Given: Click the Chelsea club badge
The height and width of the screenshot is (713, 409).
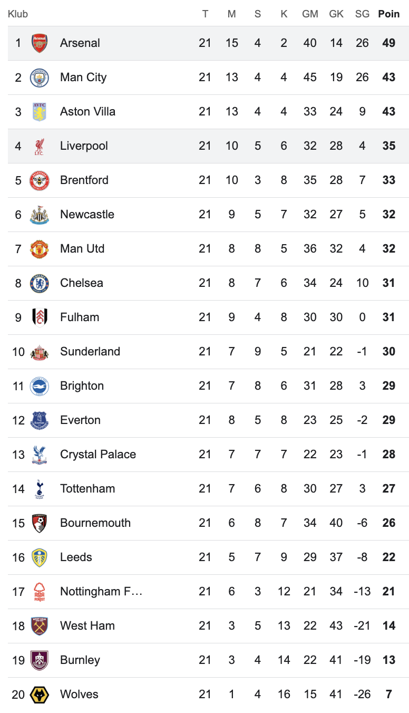Looking at the screenshot, I should [x=40, y=283].
